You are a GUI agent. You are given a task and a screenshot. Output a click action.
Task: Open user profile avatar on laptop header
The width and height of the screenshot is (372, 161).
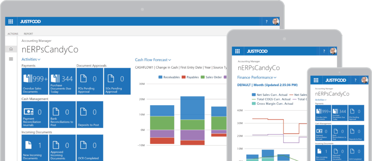pos(275,22)
